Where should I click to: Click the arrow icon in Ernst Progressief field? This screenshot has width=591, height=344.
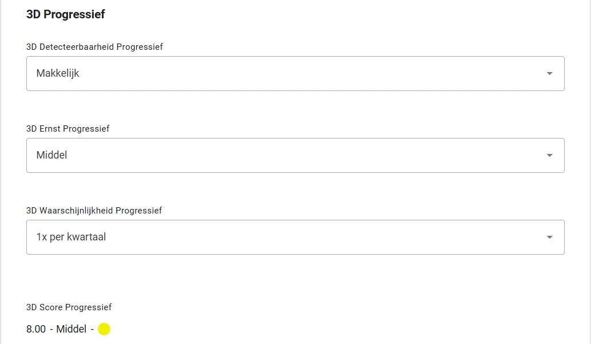pyautogui.click(x=550, y=156)
